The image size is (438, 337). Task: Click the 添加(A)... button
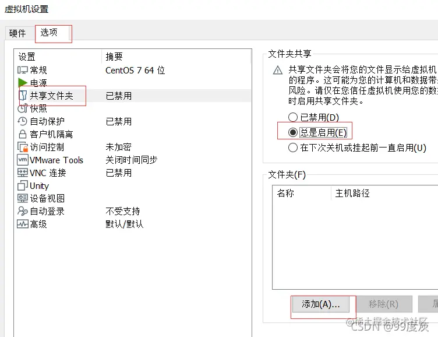[321, 304]
